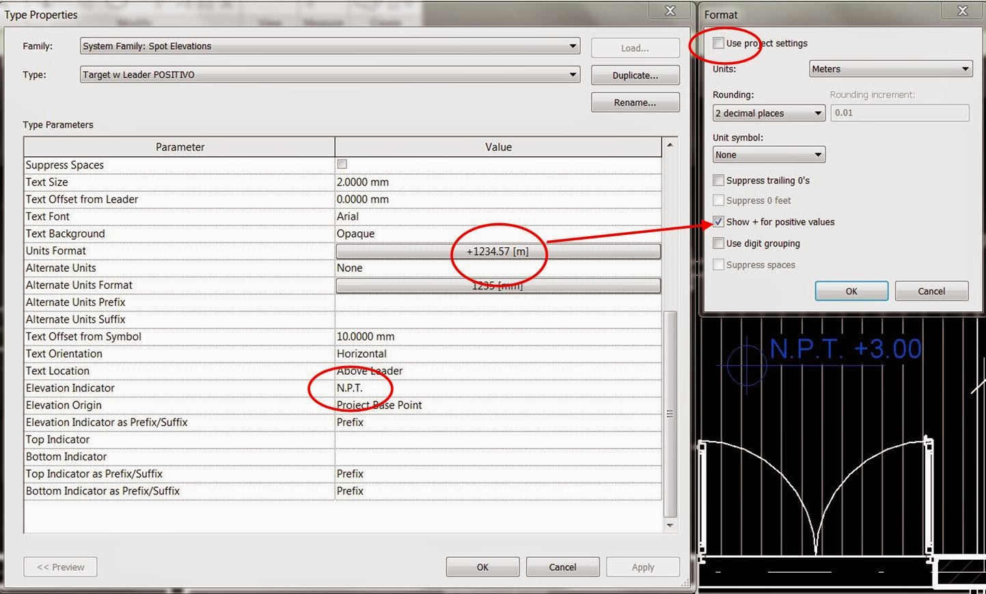
Task: Toggle the Suppress Spaces parameter checkbox
Action: tap(342, 165)
